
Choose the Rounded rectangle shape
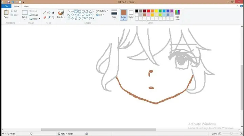[83, 12]
